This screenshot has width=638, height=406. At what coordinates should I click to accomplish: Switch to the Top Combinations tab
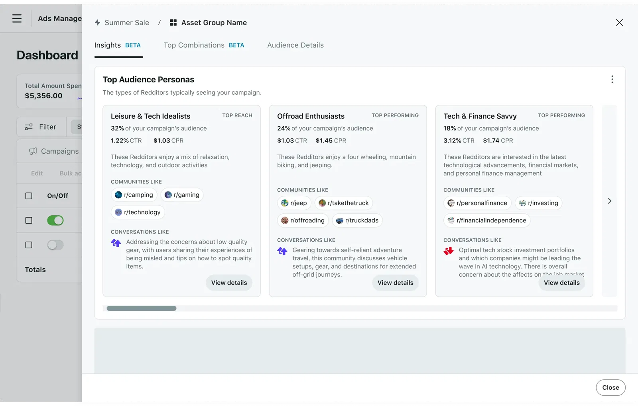[x=194, y=45]
